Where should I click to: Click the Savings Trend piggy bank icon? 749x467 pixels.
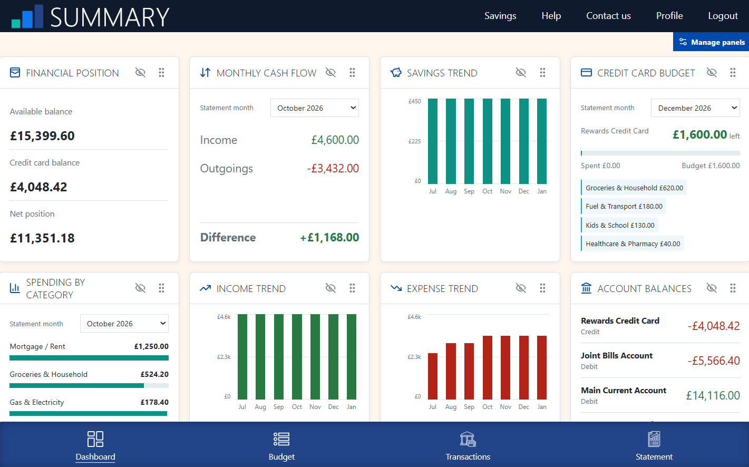[x=396, y=73]
